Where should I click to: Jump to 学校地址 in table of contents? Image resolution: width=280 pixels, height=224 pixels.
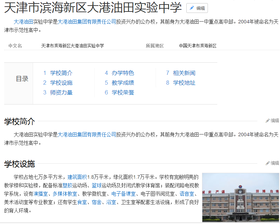[x=184, y=83]
